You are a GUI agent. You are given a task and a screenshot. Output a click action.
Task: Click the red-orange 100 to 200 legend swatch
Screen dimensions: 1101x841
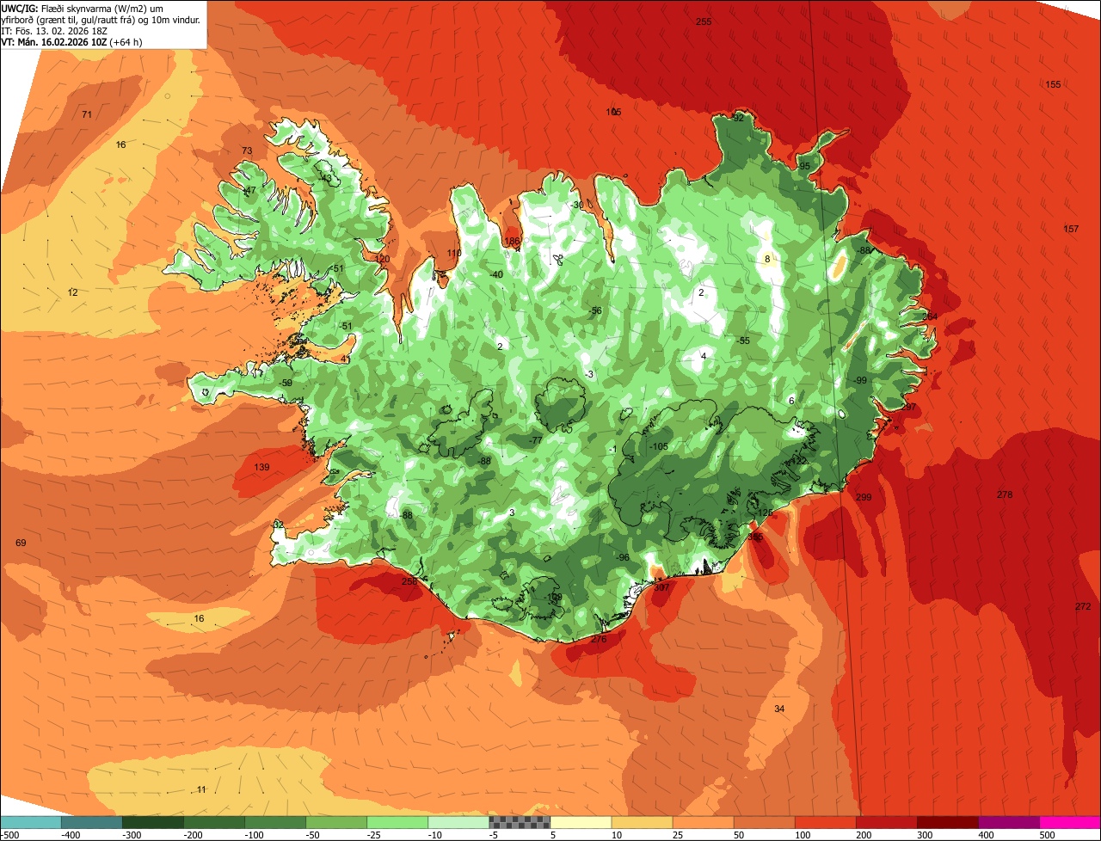[x=825, y=822]
